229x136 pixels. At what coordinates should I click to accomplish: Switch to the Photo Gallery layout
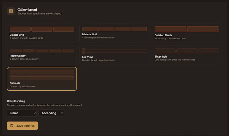click(42, 54)
